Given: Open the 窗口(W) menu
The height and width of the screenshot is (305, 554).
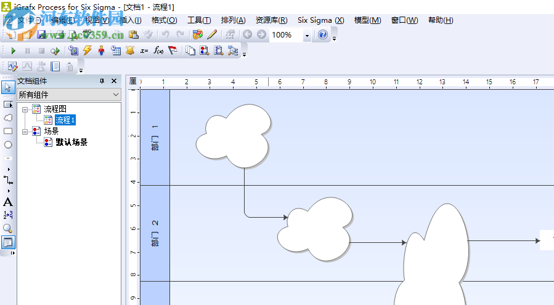Looking at the screenshot, I should [404, 20].
